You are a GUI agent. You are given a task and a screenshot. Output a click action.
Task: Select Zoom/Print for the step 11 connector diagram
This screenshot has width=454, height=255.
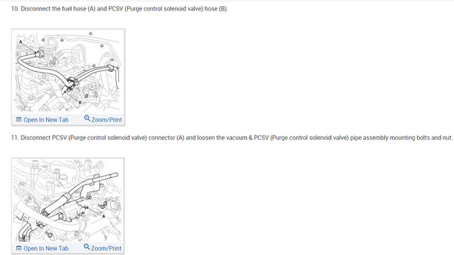(103, 248)
